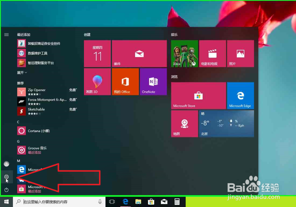Click the user account avatar
The height and width of the screenshot is (207, 296).
pyautogui.click(x=6, y=164)
